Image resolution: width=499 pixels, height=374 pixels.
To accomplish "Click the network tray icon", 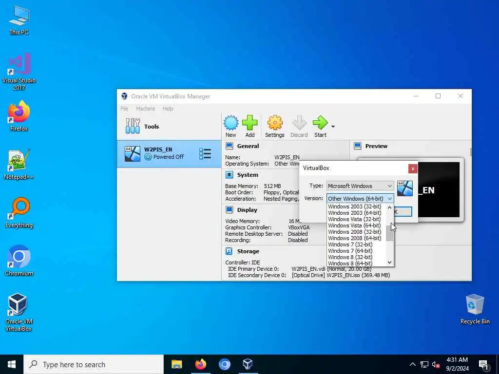I will pyautogui.click(x=424, y=364).
